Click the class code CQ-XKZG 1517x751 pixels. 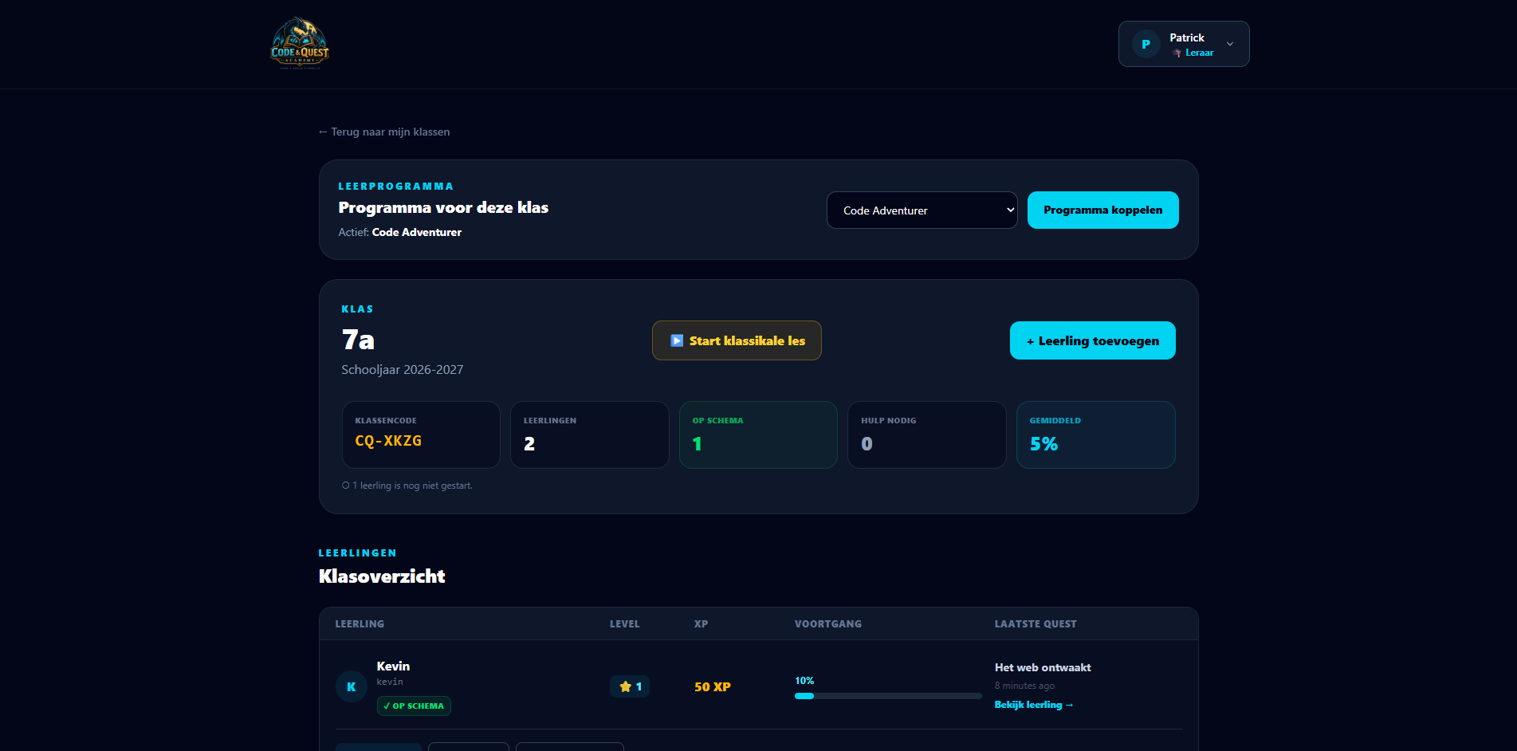tap(388, 441)
